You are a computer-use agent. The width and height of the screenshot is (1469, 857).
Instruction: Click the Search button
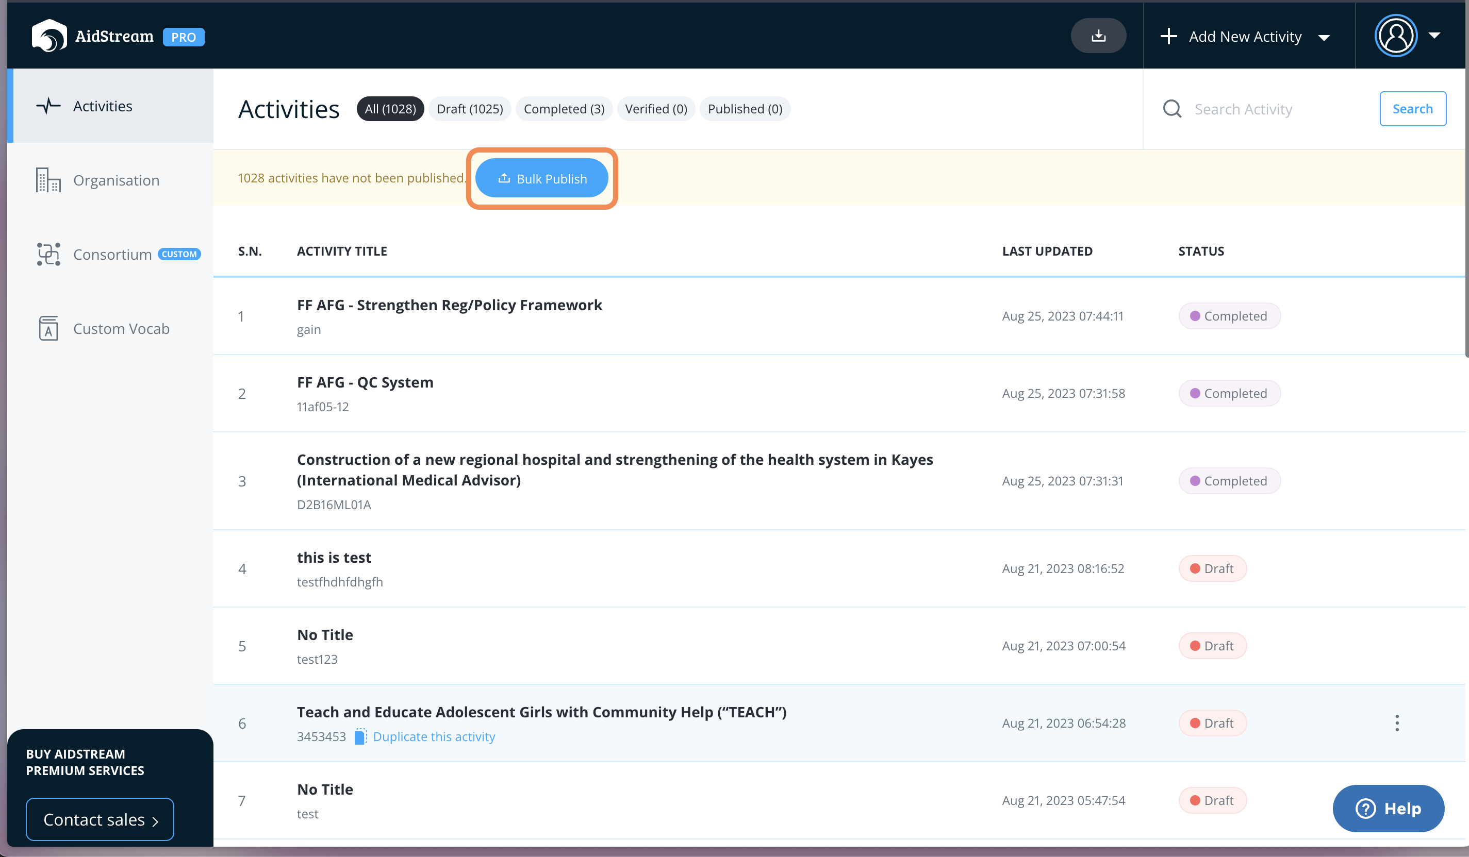click(x=1412, y=109)
